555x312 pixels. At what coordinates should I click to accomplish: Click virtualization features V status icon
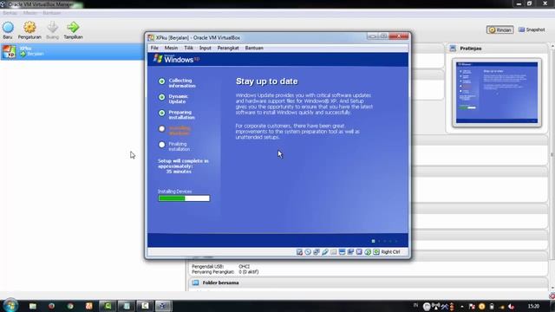point(359,252)
